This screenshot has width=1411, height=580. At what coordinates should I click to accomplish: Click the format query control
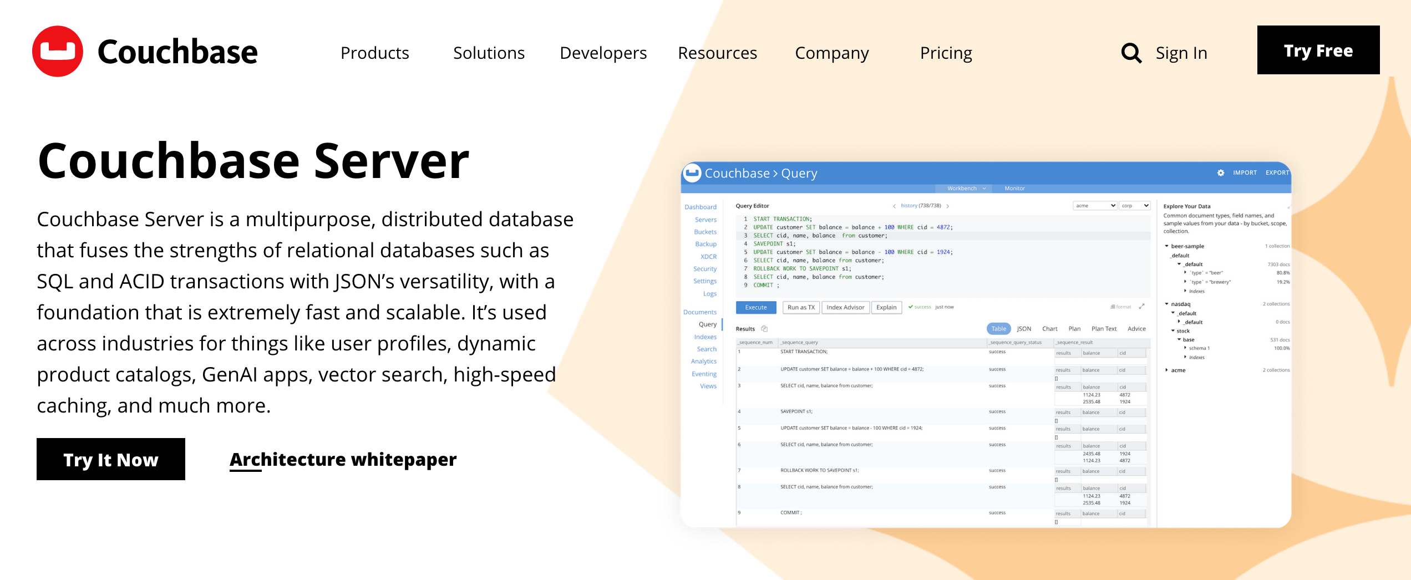[1120, 307]
